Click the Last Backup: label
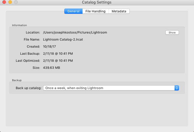This screenshot has width=194, height=132. point(30,54)
